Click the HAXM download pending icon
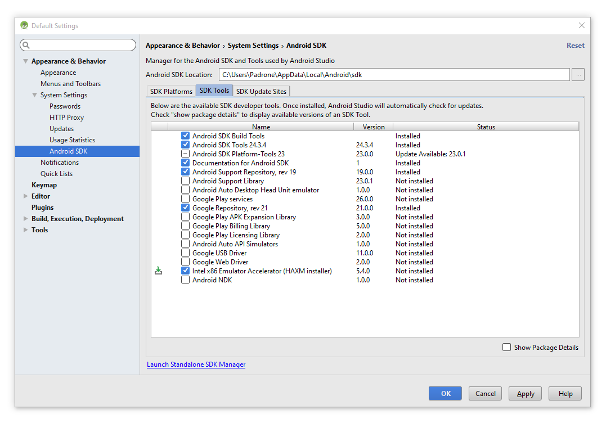This screenshot has height=423, width=606. pyautogui.click(x=159, y=271)
